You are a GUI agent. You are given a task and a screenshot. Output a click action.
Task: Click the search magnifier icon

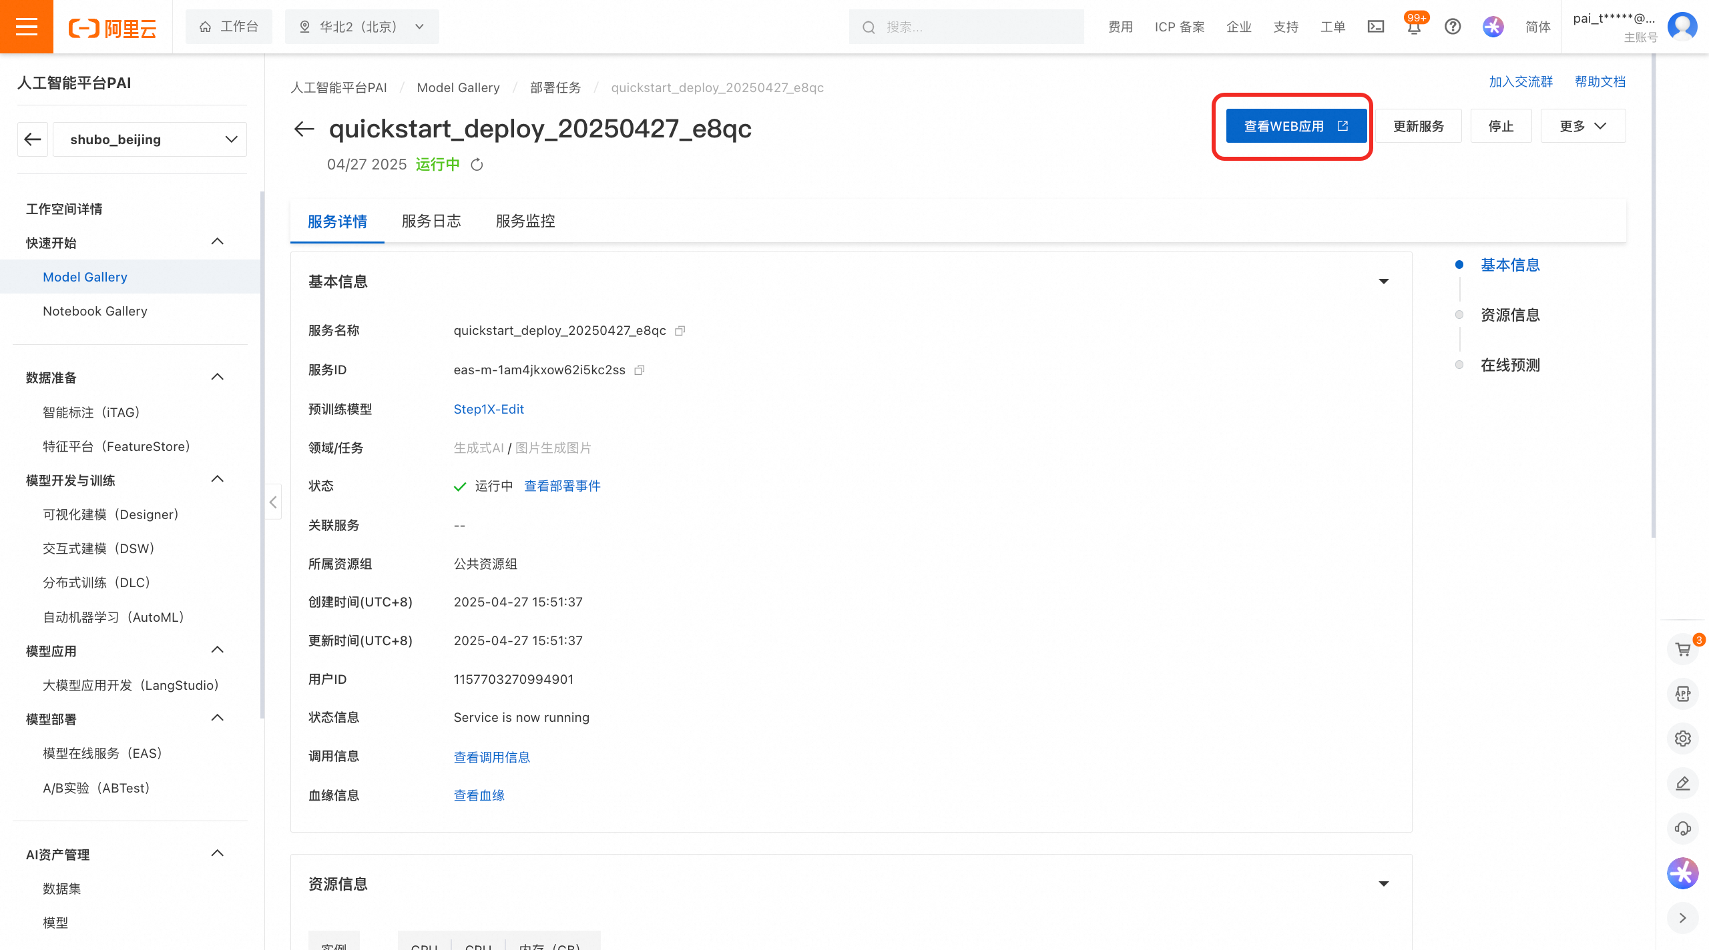(869, 27)
